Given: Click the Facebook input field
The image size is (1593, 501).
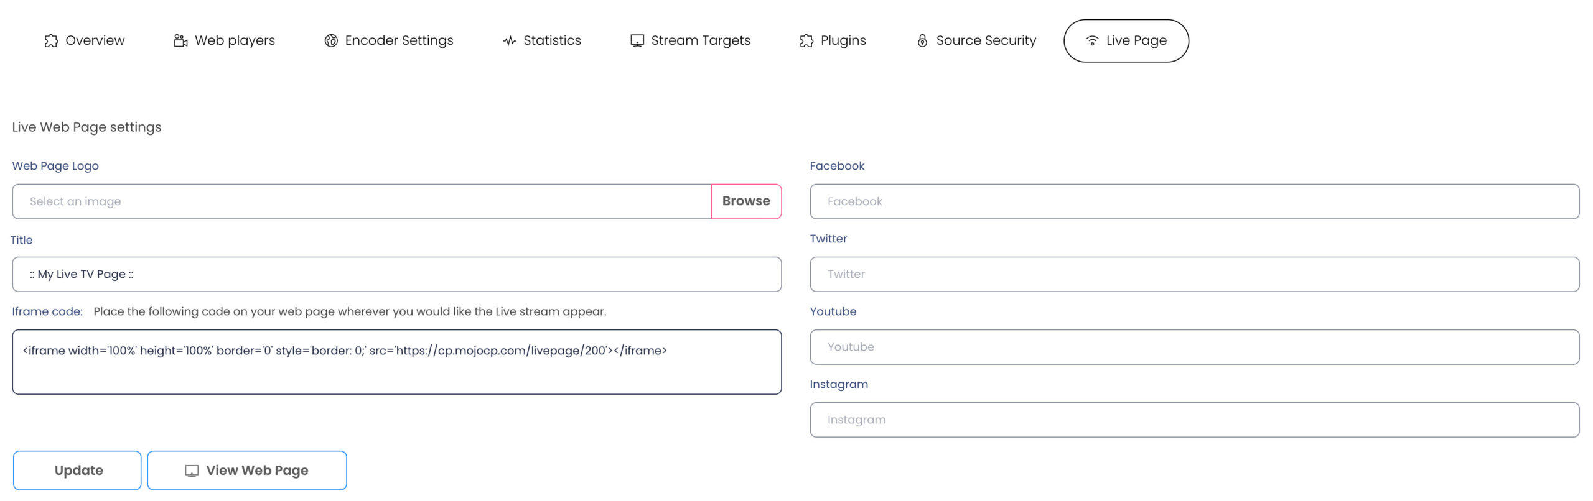Looking at the screenshot, I should (1194, 201).
